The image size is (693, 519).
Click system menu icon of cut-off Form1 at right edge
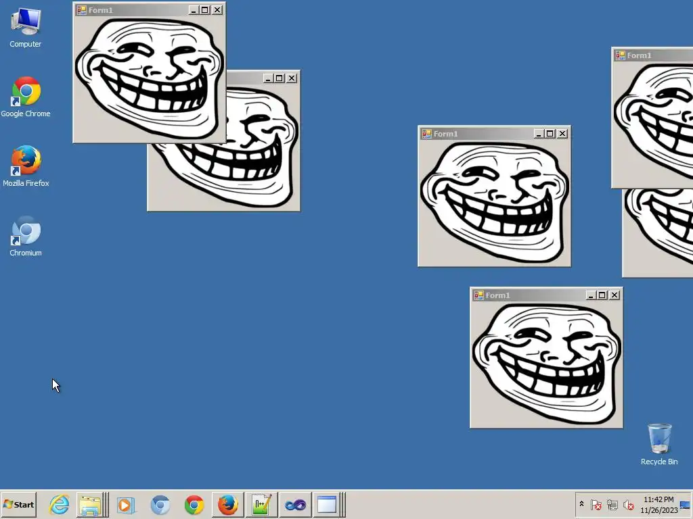pyautogui.click(x=620, y=55)
